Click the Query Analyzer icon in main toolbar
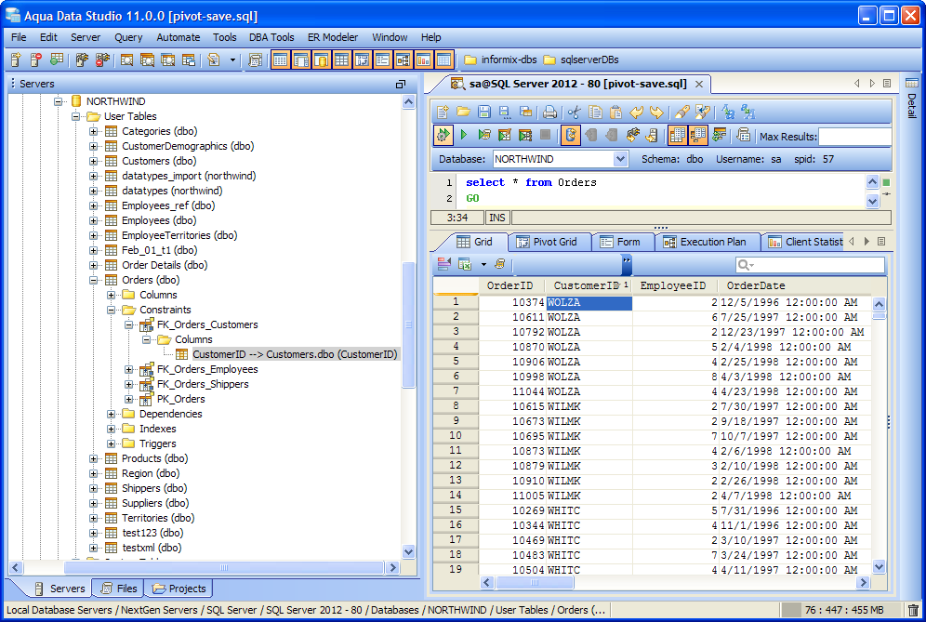 [x=126, y=60]
